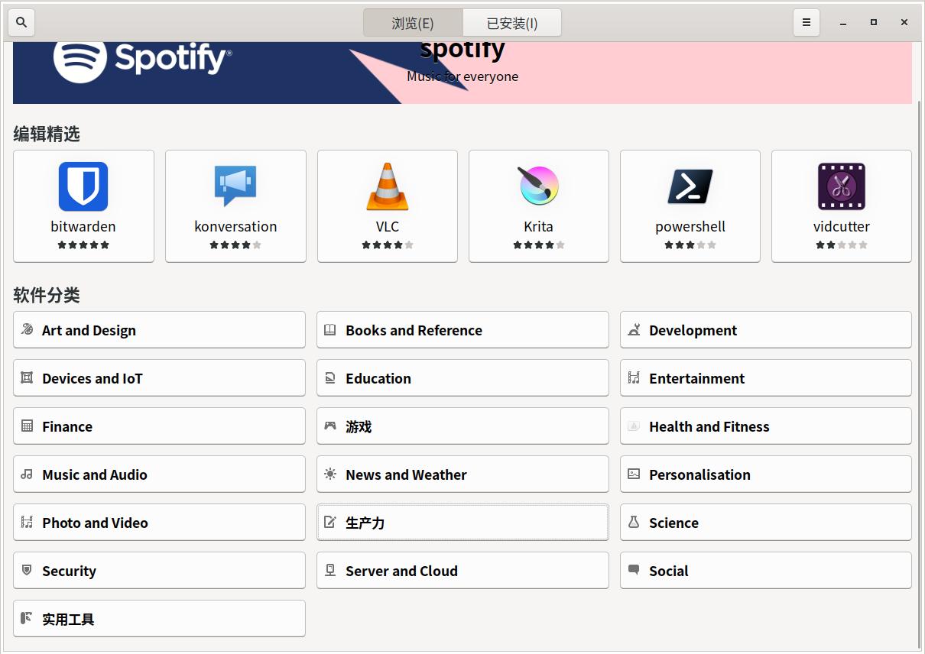This screenshot has width=925, height=654.
Task: Go to the Security category
Action: 159,571
